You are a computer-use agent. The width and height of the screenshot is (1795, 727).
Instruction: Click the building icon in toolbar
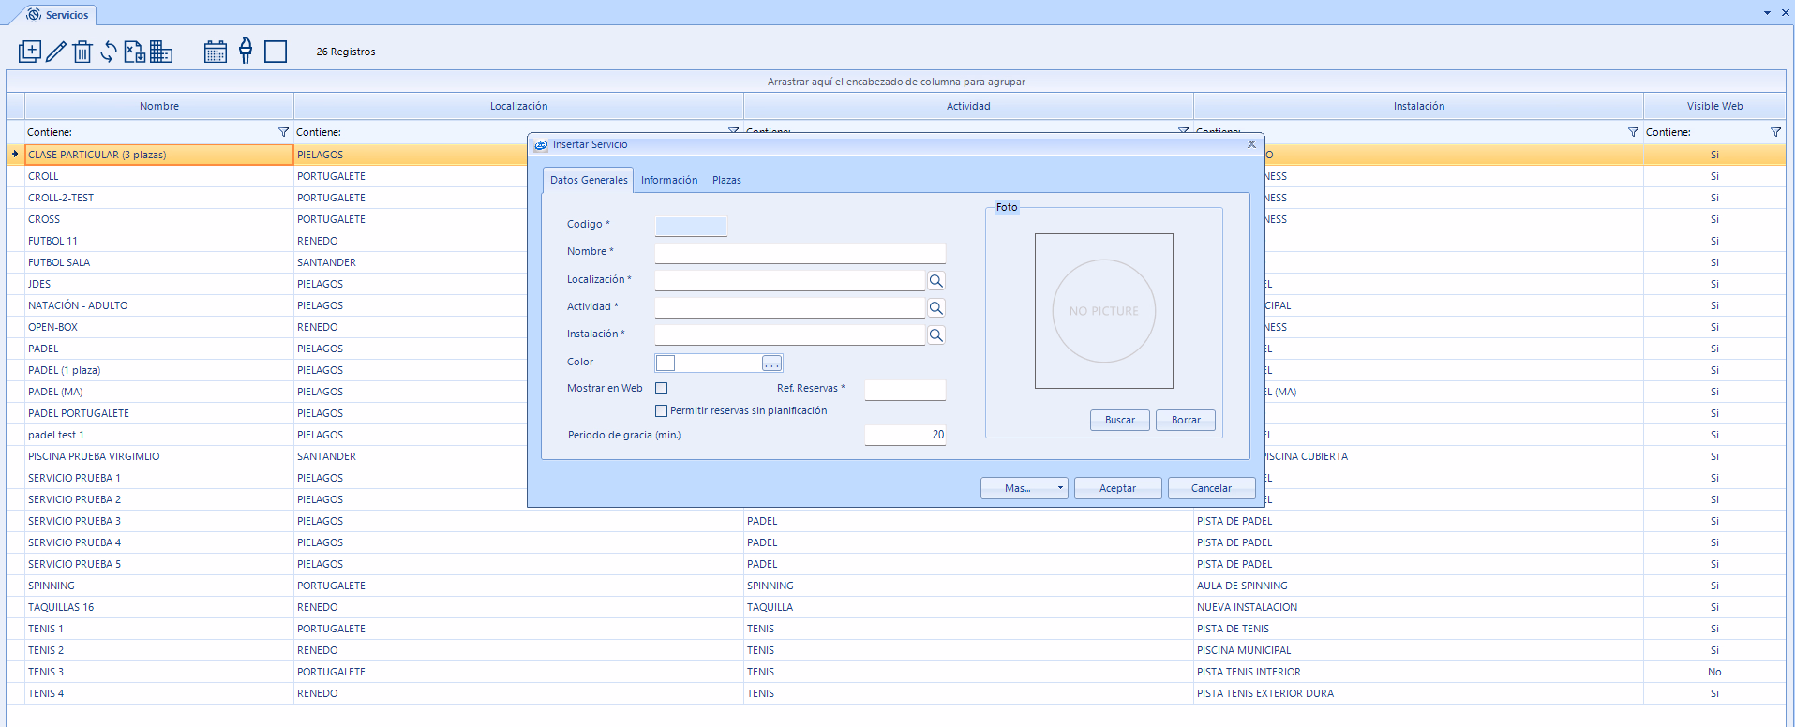tap(161, 52)
